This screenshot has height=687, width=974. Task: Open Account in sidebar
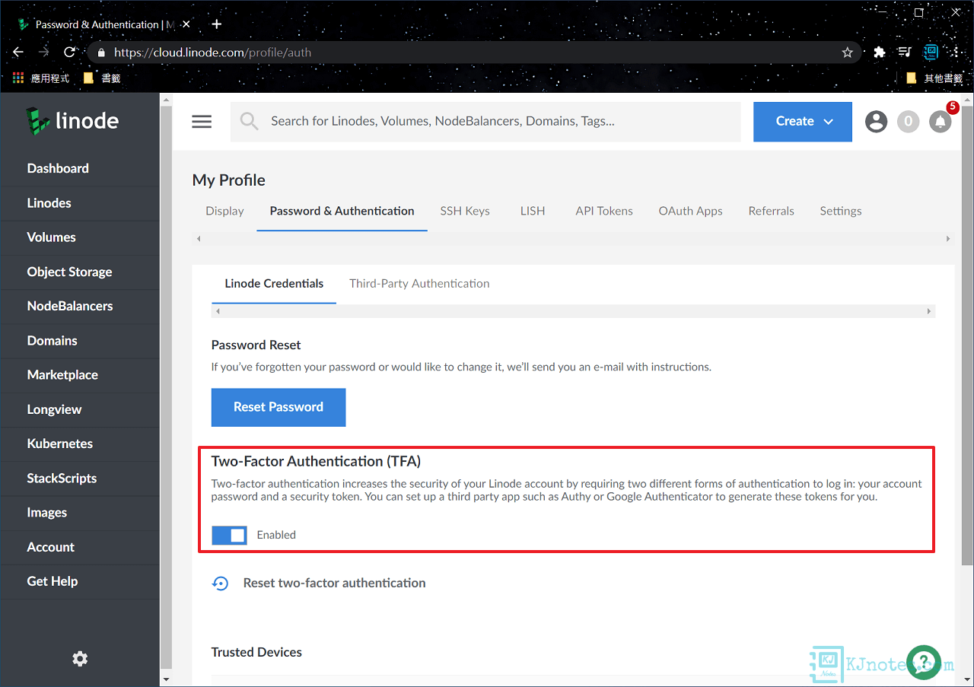click(80, 547)
